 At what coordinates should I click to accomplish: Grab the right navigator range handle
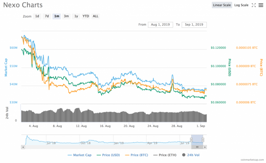point(203,140)
